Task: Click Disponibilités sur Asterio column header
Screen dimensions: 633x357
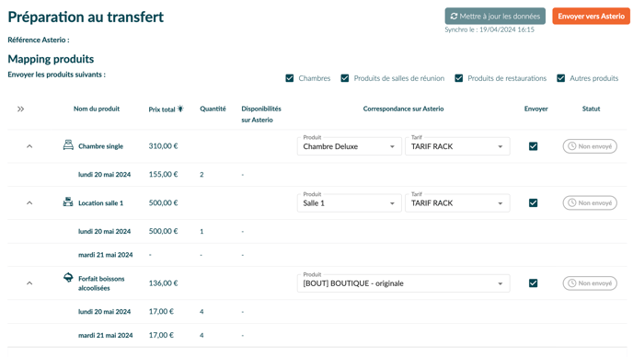Action: (x=261, y=114)
